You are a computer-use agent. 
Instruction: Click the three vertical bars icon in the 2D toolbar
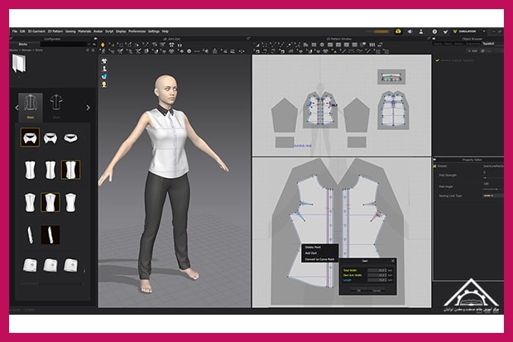(x=372, y=45)
